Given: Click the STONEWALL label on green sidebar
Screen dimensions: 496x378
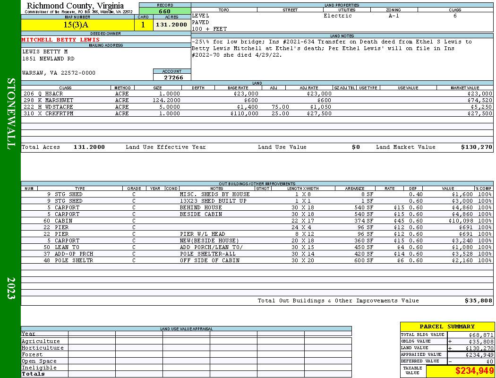Looking at the screenshot, I should tap(10, 113).
